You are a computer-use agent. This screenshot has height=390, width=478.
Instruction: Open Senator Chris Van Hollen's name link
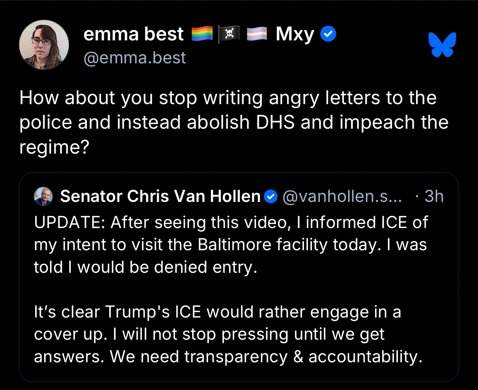(x=160, y=196)
